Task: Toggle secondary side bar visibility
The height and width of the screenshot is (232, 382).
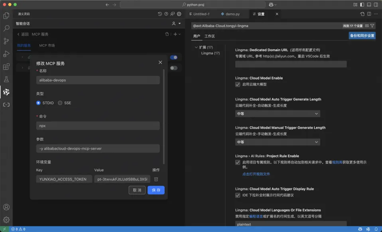Action: (x=376, y=5)
